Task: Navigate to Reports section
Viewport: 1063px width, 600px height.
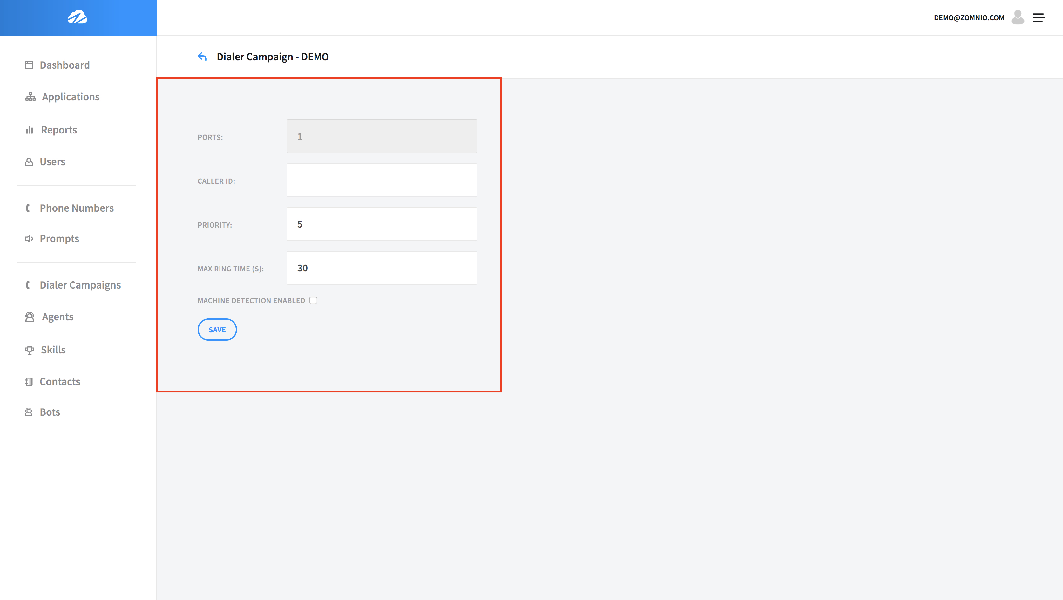Action: tap(58, 130)
